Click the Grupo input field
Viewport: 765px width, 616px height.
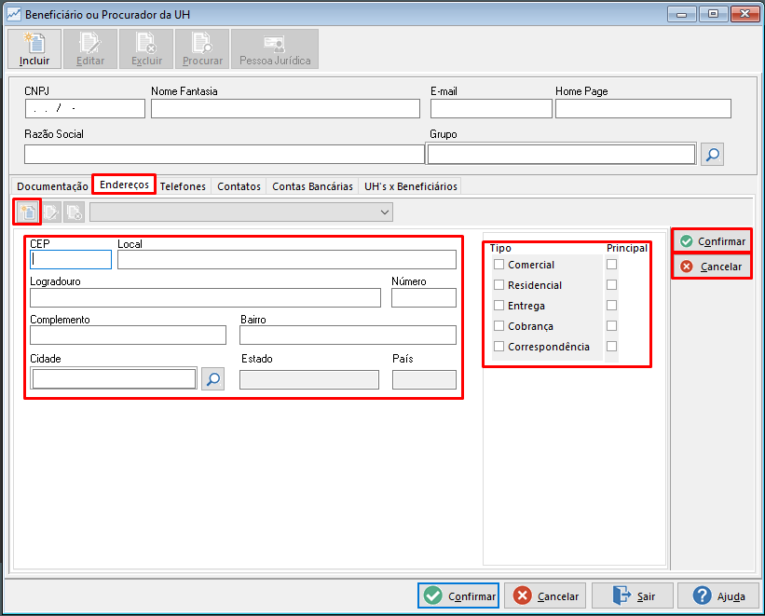[561, 155]
